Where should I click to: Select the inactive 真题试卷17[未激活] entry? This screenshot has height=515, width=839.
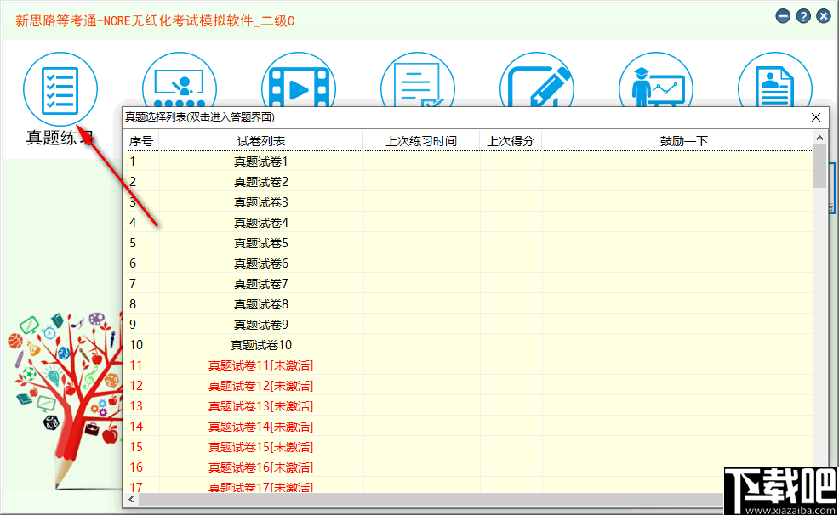(261, 487)
